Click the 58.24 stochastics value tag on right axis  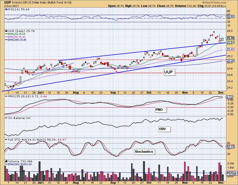pyautogui.click(x=230, y=147)
